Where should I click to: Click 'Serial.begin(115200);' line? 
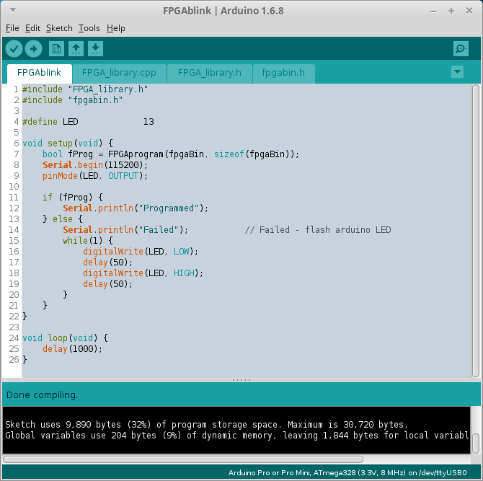pyautogui.click(x=95, y=165)
